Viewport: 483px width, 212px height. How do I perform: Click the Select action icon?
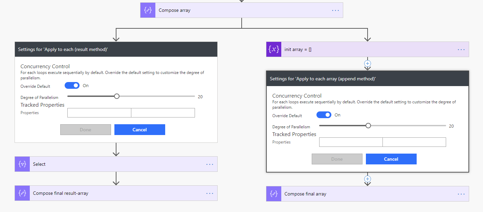(x=22, y=164)
